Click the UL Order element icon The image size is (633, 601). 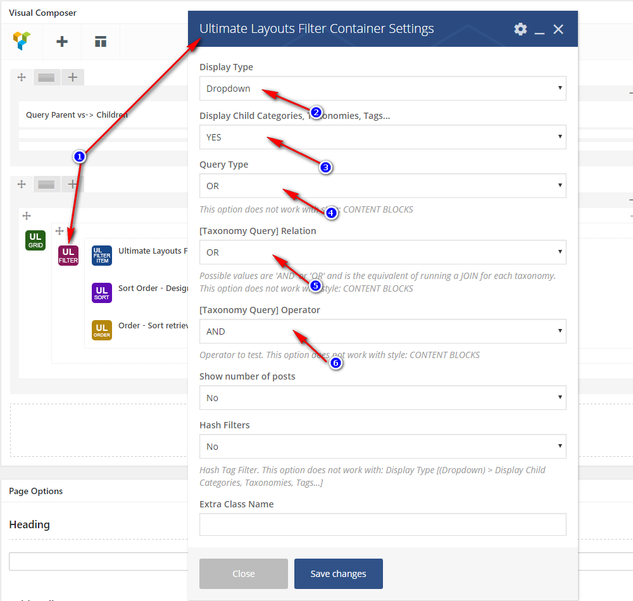[102, 330]
